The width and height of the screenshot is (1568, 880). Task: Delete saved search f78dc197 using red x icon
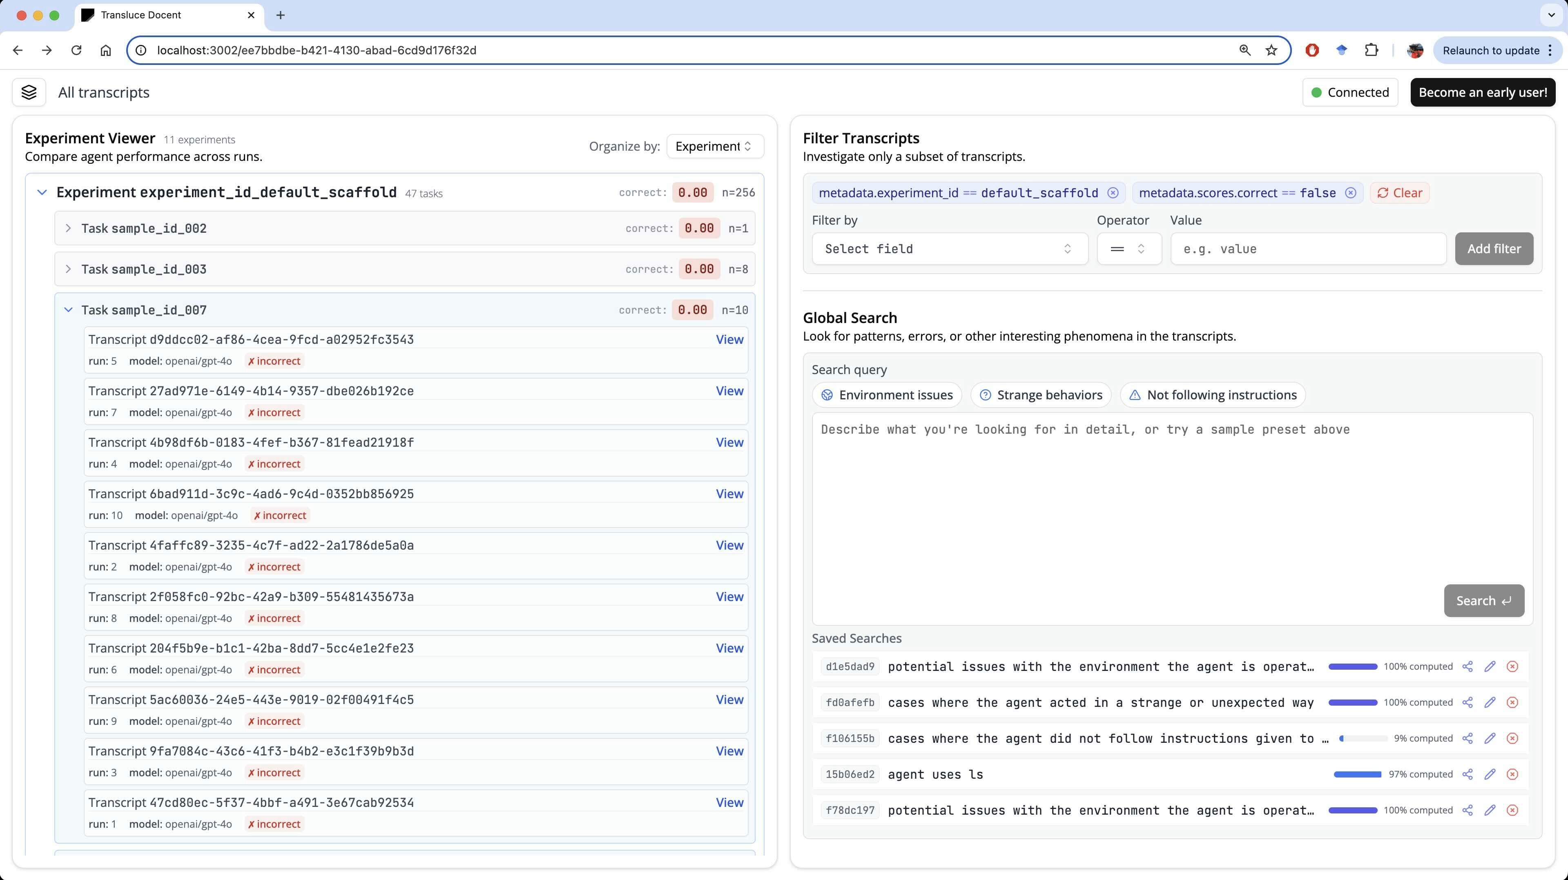point(1512,810)
